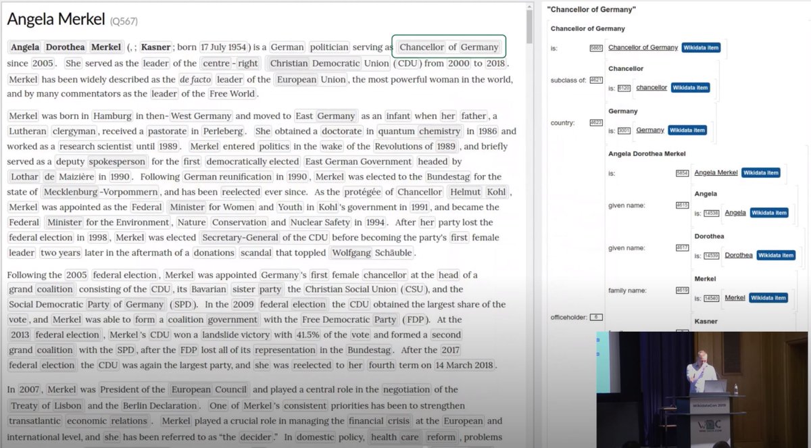Image resolution: width=811 pixels, height=448 pixels.
Task: Click ID box 4621 beside subclass of
Action: click(x=595, y=80)
